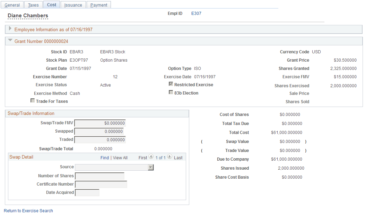Click the Number of Shares input field
This screenshot has width=365, height=215.
[x=100, y=176]
